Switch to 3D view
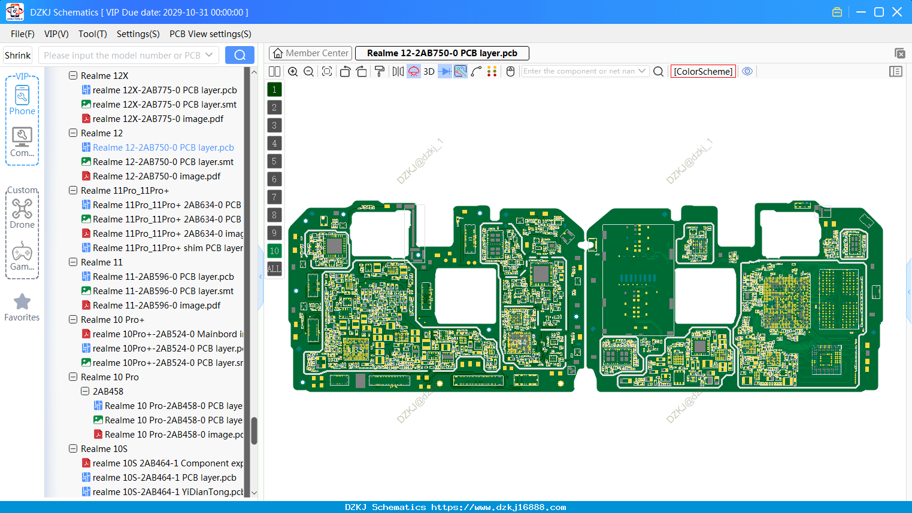The width and height of the screenshot is (912, 513). pyautogui.click(x=429, y=71)
